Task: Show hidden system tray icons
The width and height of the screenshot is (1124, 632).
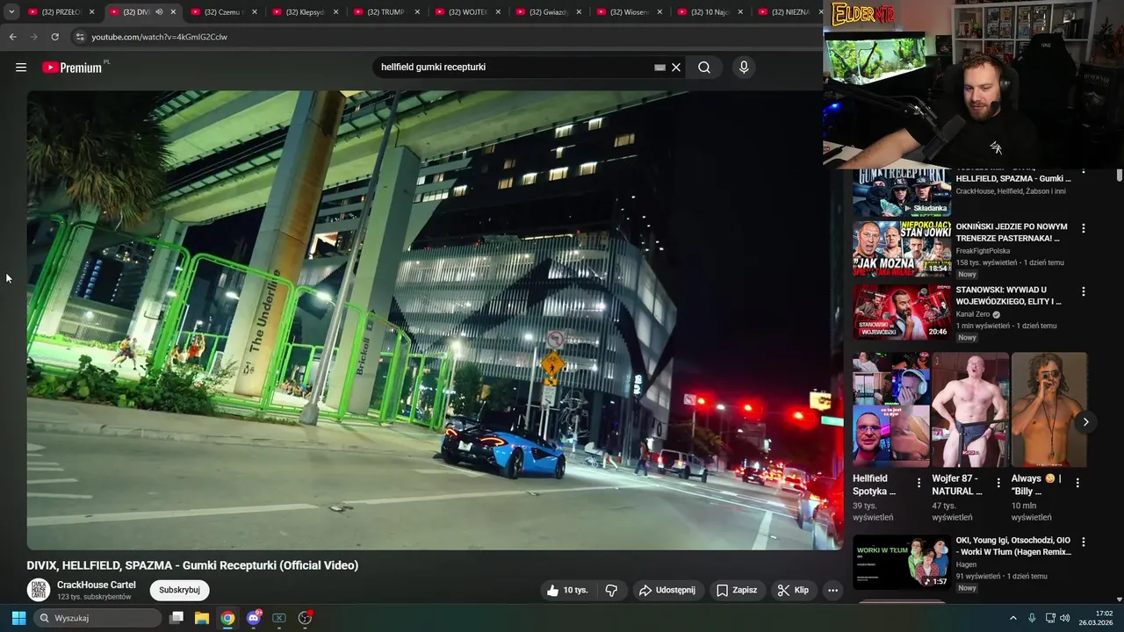Action: point(1012,618)
